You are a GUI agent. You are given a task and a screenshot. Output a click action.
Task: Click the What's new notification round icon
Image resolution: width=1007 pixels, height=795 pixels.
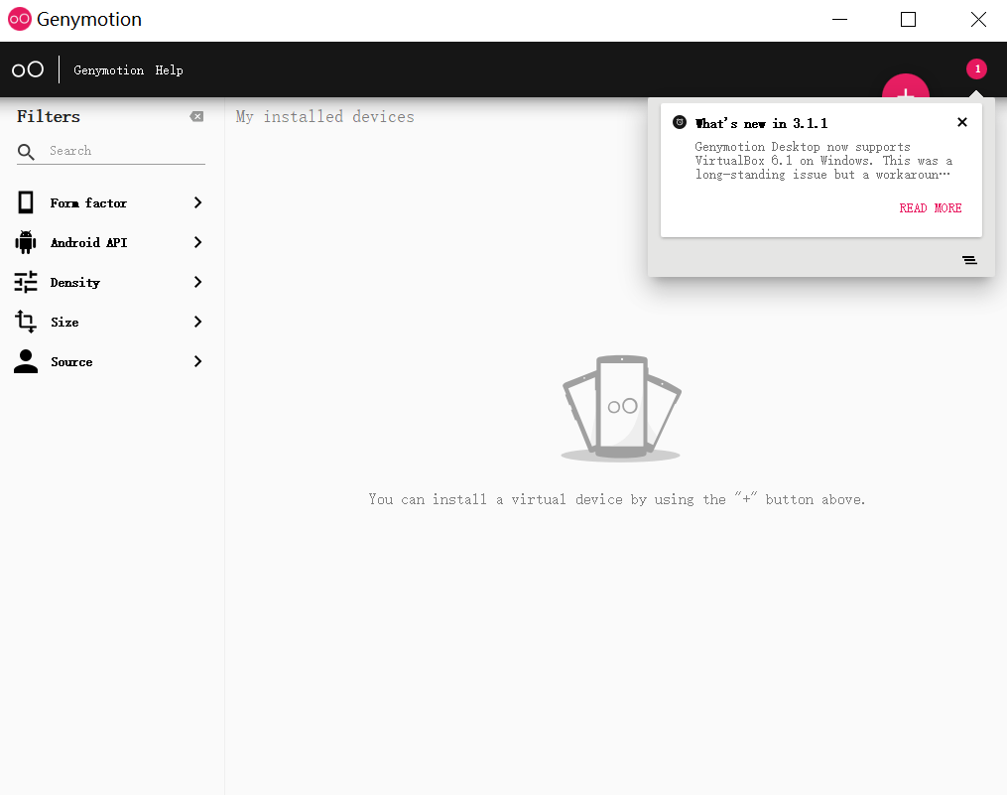coord(680,122)
